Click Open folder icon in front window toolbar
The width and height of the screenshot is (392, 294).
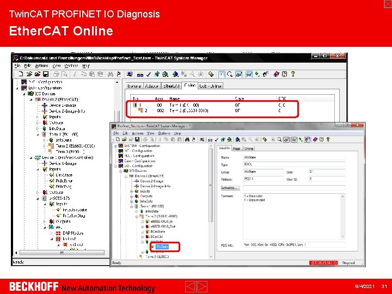[124, 139]
